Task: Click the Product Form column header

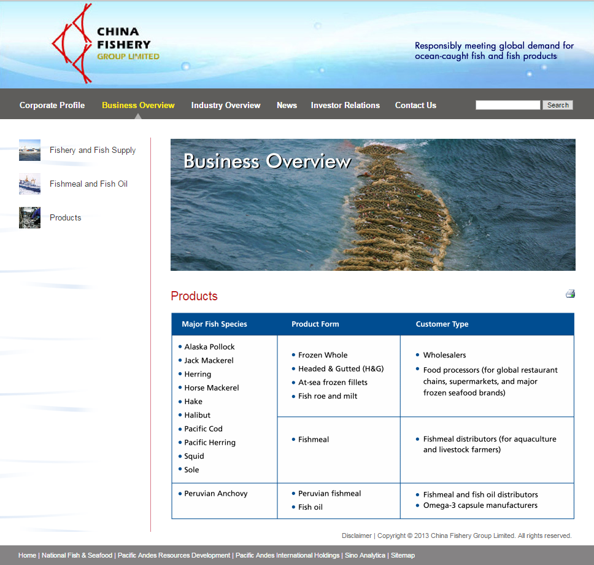Action: (x=315, y=324)
